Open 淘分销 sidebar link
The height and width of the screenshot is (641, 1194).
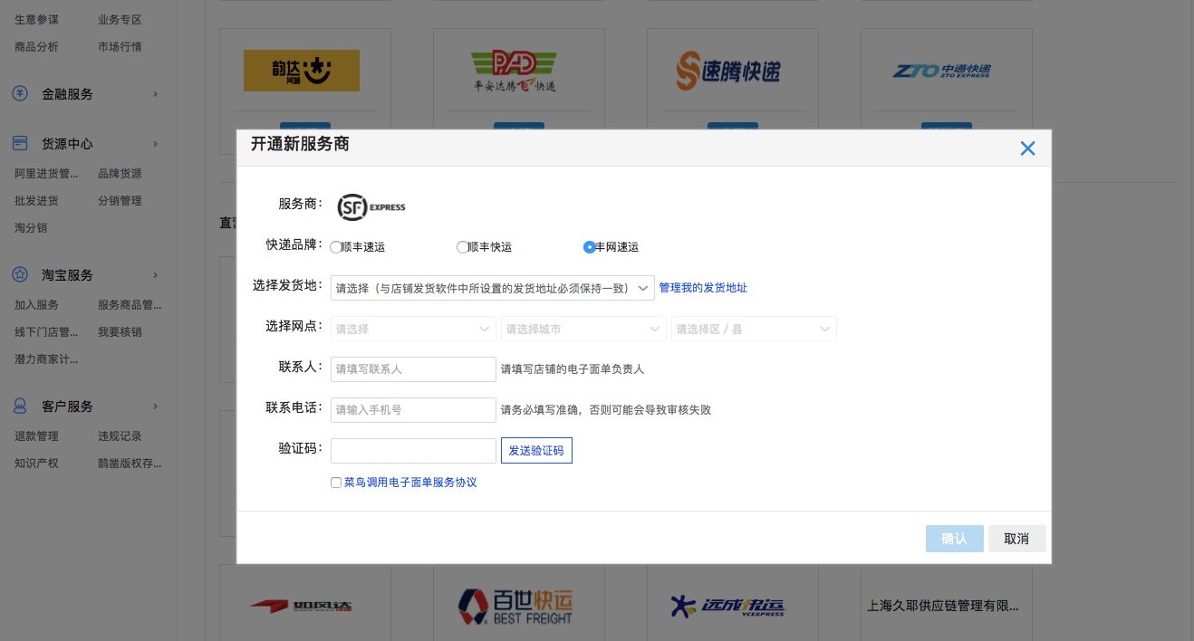click(x=31, y=228)
